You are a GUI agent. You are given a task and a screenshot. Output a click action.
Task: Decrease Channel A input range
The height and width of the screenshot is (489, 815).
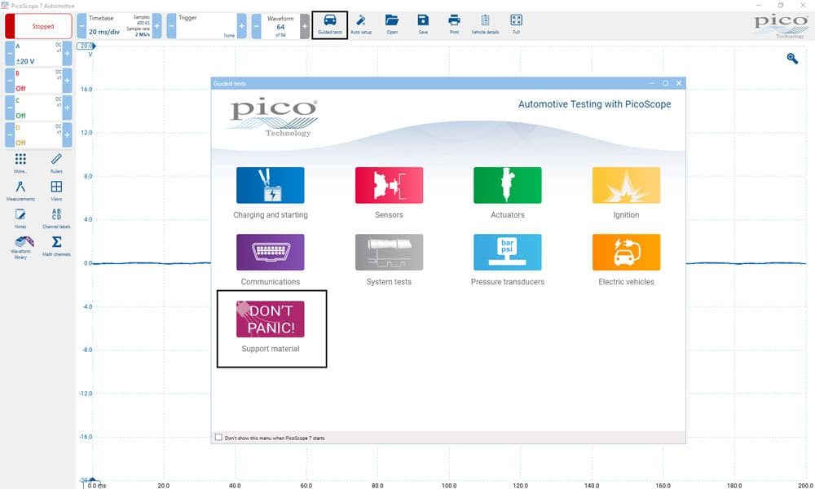point(9,53)
